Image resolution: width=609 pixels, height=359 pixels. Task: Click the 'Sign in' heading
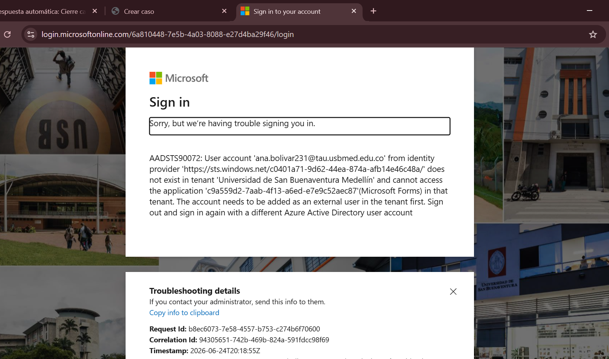(x=169, y=102)
